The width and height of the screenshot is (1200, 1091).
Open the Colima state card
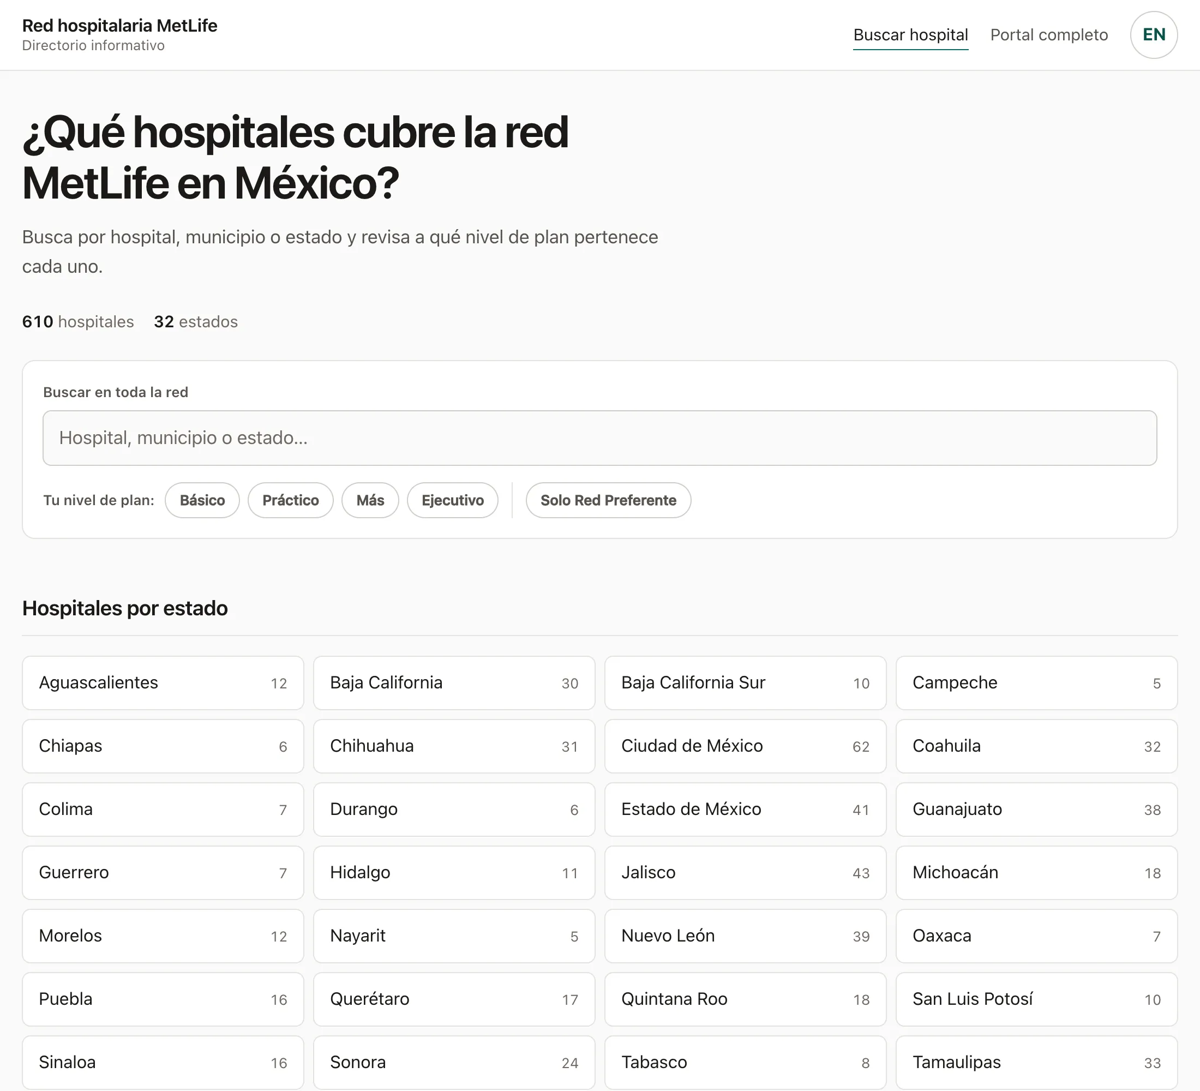163,810
